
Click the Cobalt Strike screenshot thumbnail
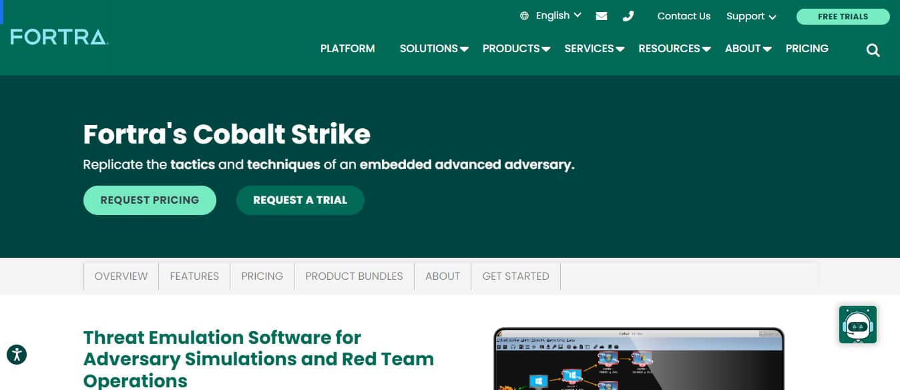(638, 359)
